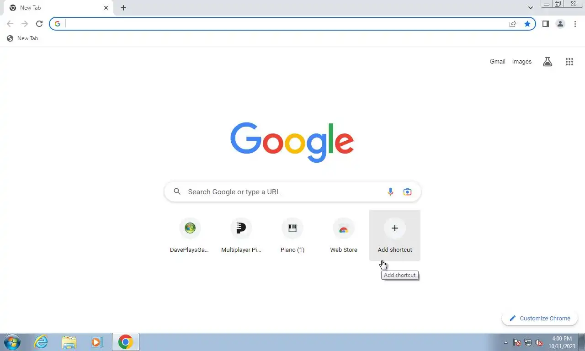585x351 pixels.
Task: Toggle the bookmark star icon
Action: (527, 24)
